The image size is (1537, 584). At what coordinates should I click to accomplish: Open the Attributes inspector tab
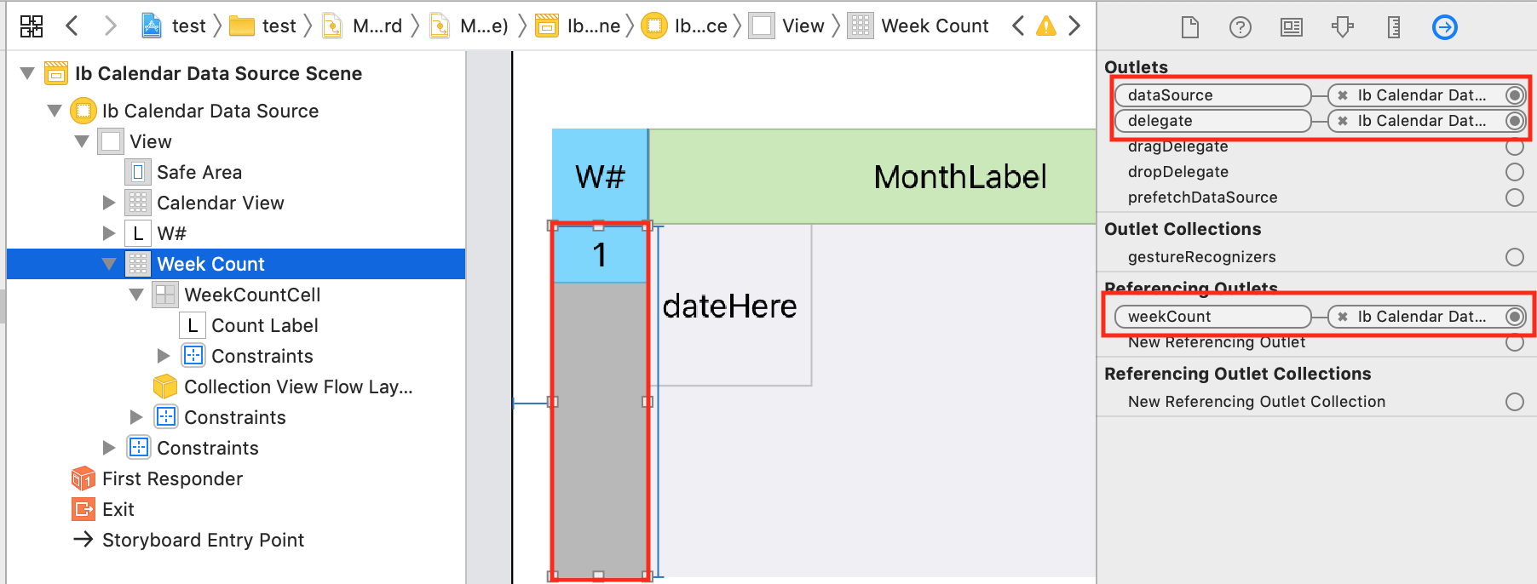pyautogui.click(x=1343, y=27)
